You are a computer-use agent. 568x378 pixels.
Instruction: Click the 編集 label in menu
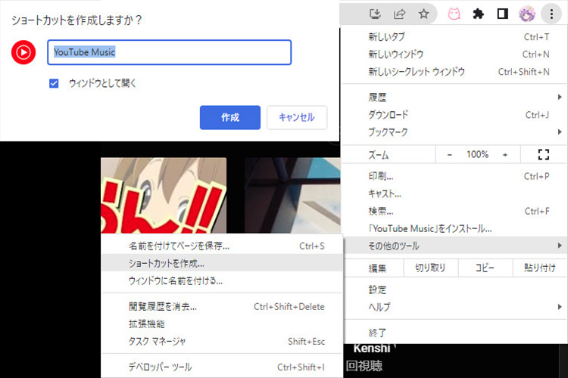[377, 268]
